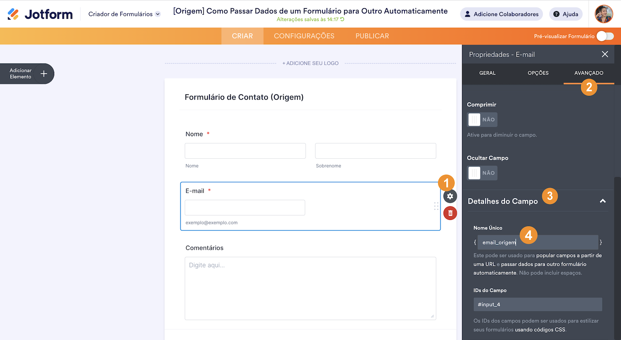Open E-mail field properties gear icon
Screen dimensions: 621x340
(x=450, y=196)
